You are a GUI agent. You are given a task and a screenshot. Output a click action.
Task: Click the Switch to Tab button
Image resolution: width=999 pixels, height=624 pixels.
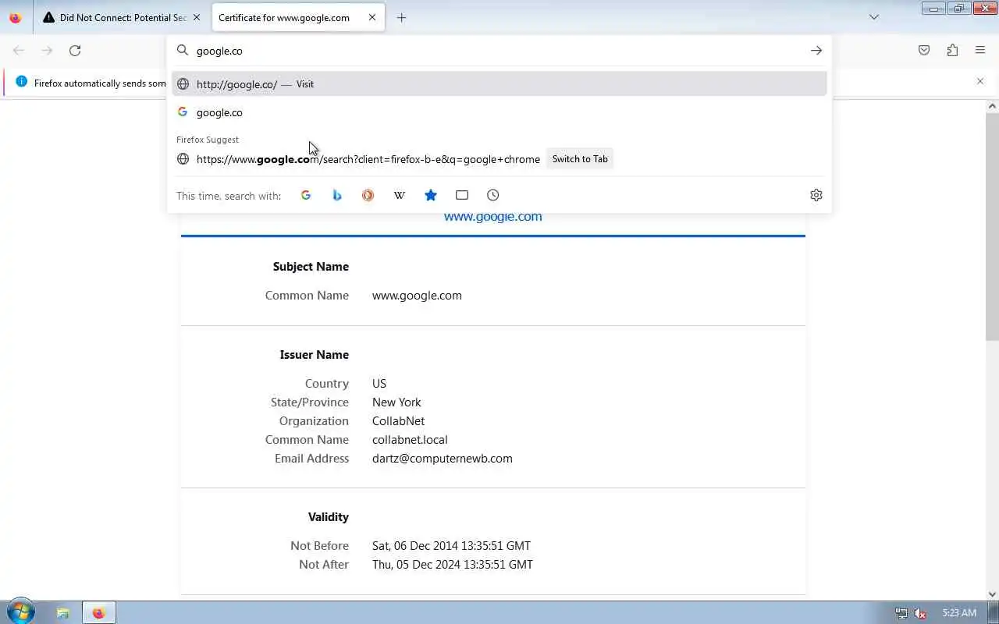click(580, 159)
